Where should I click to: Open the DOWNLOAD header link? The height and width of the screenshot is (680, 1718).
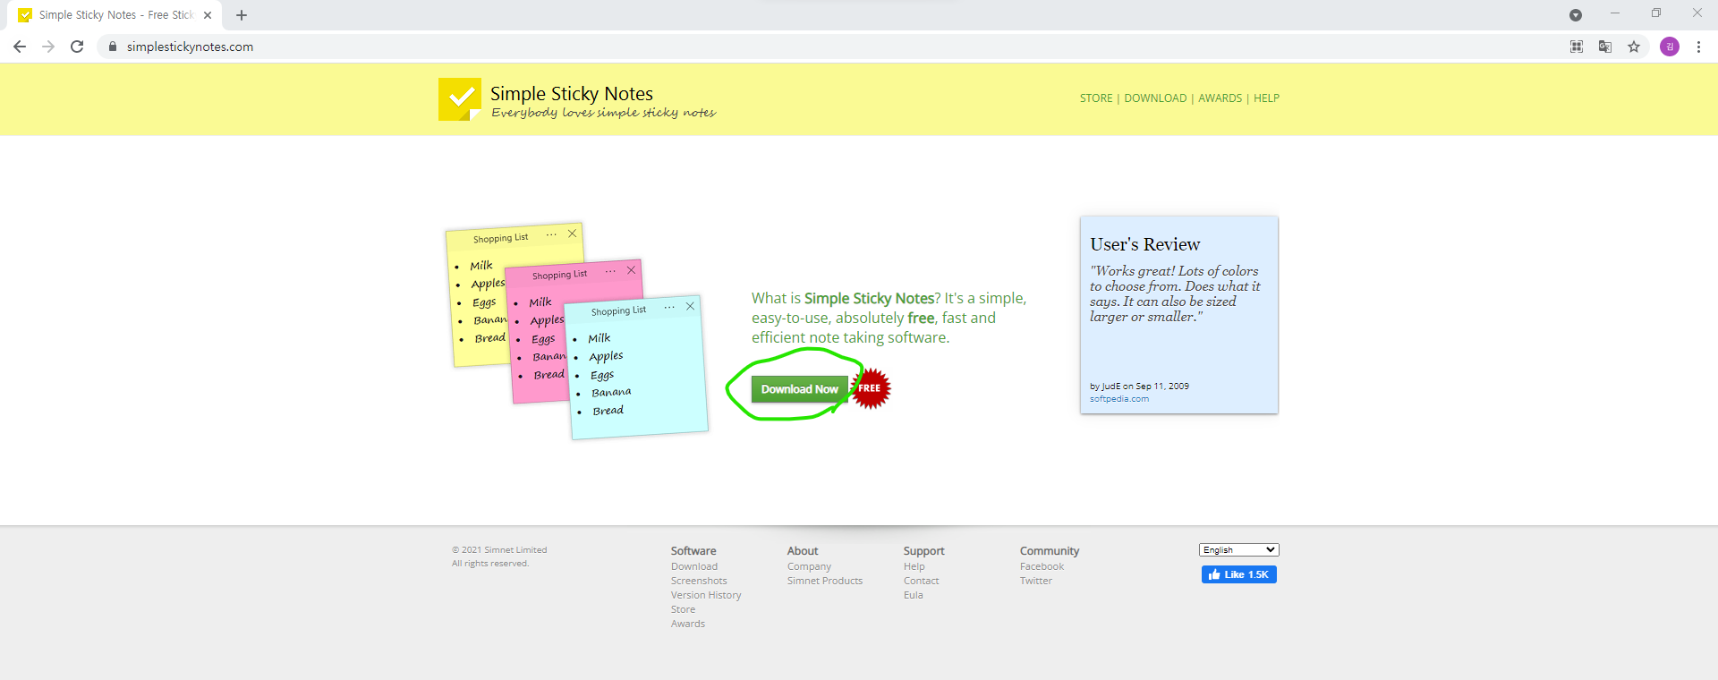[1155, 98]
